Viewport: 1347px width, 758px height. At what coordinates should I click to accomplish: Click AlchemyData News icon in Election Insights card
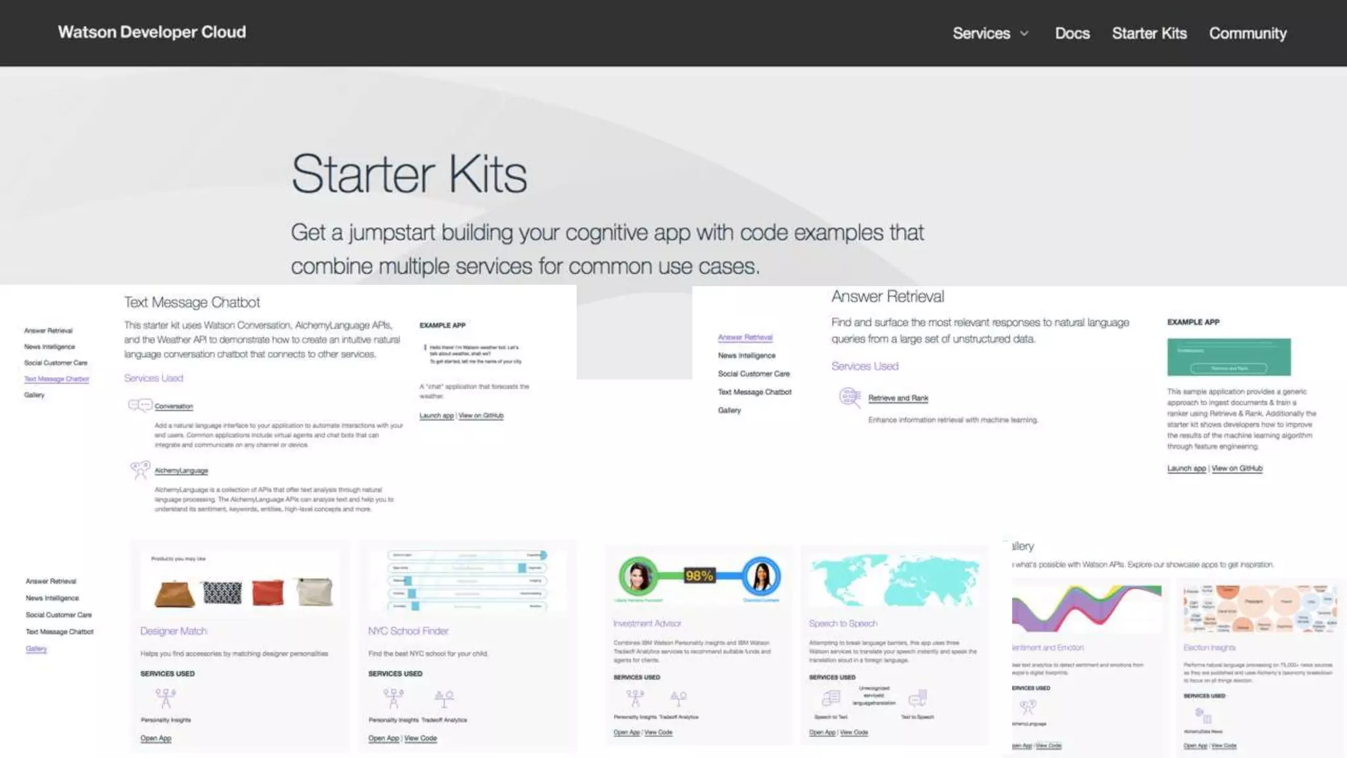tap(1203, 715)
